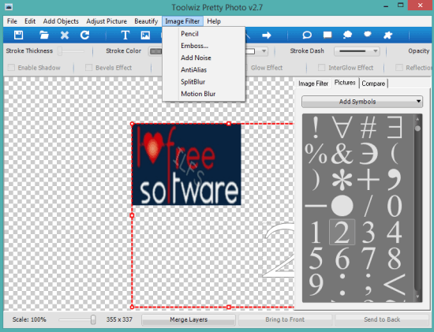Click the top-middle selection resize handle
The image size is (434, 332).
[229, 124]
